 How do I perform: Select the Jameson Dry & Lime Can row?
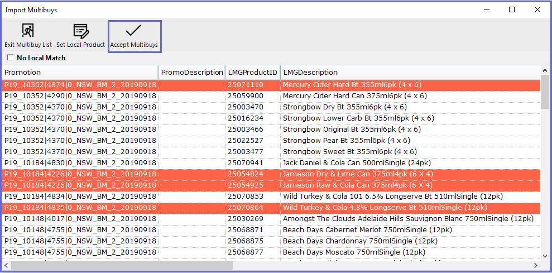click(x=271, y=174)
